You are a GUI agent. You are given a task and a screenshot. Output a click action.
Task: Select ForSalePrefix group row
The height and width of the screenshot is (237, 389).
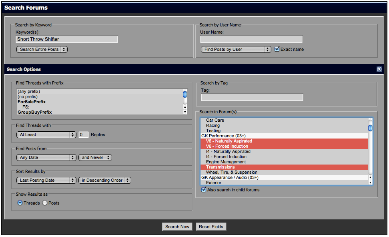pyautogui.click(x=100, y=102)
